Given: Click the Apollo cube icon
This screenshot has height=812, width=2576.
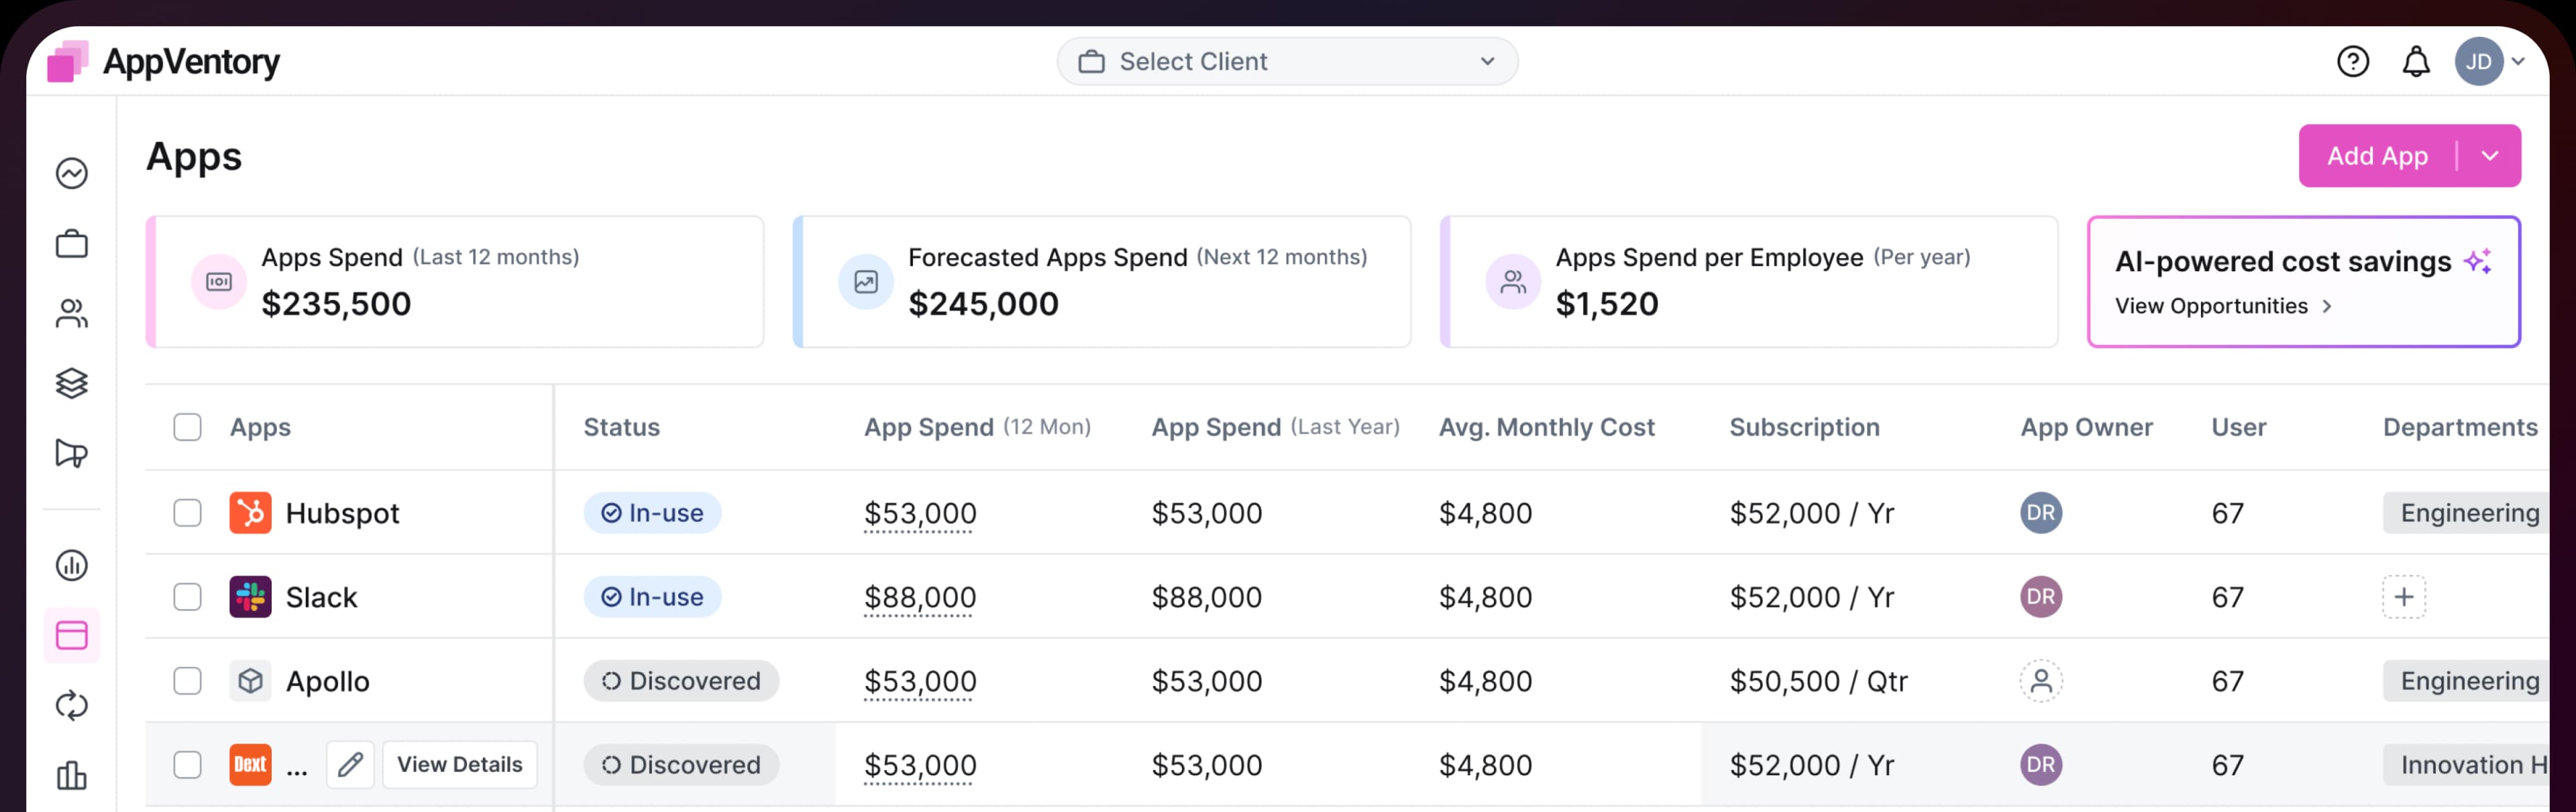Looking at the screenshot, I should pyautogui.click(x=250, y=681).
